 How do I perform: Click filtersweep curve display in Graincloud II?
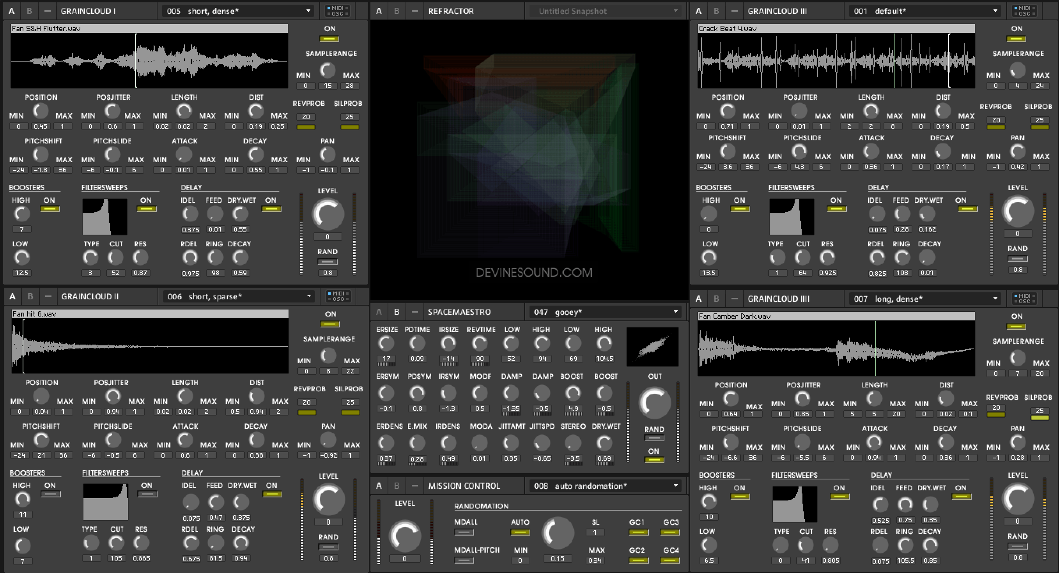106,502
